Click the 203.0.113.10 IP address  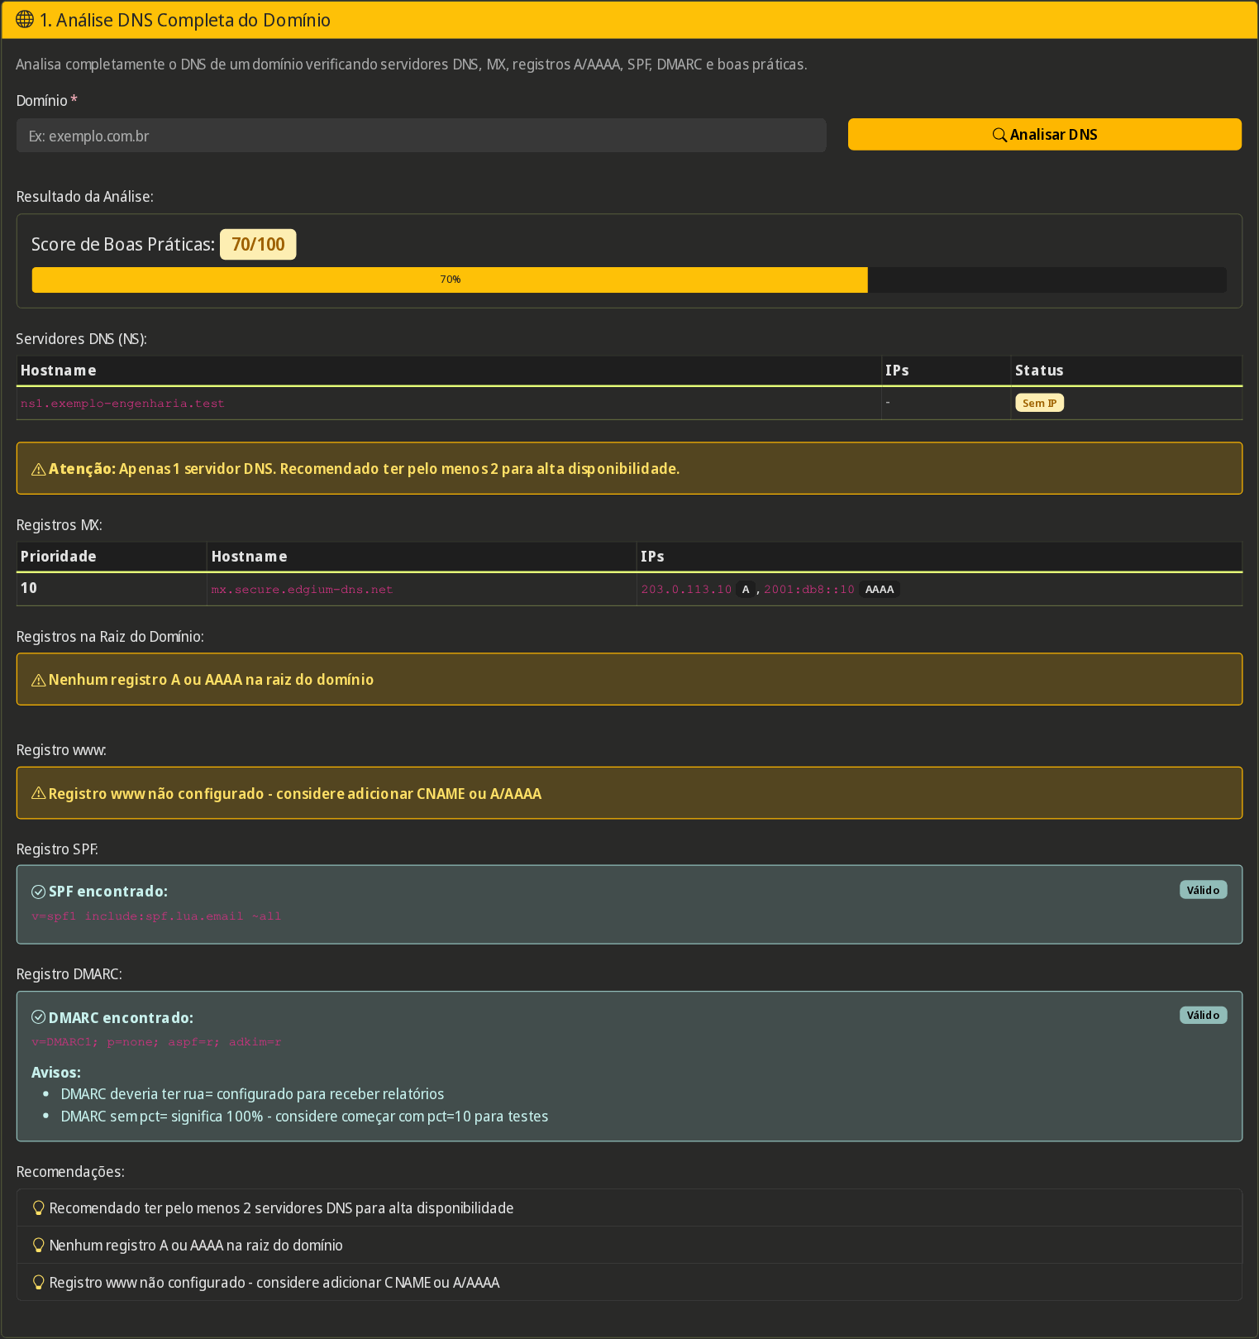[686, 590]
